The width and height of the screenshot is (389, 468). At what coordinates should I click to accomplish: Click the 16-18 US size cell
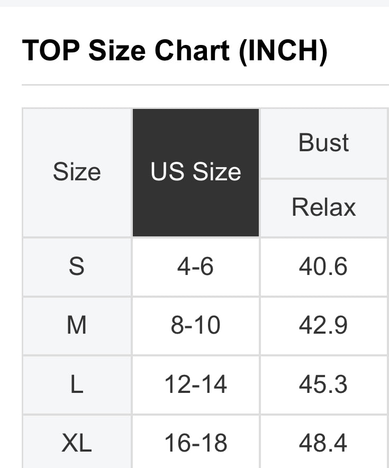point(196,443)
